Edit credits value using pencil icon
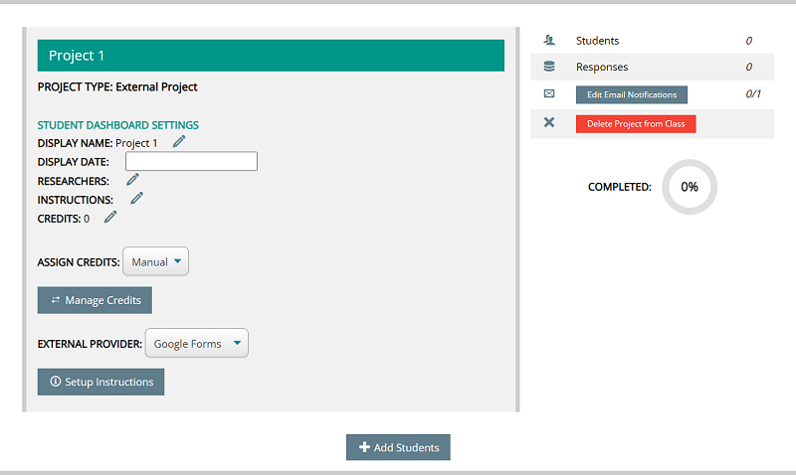 [110, 218]
